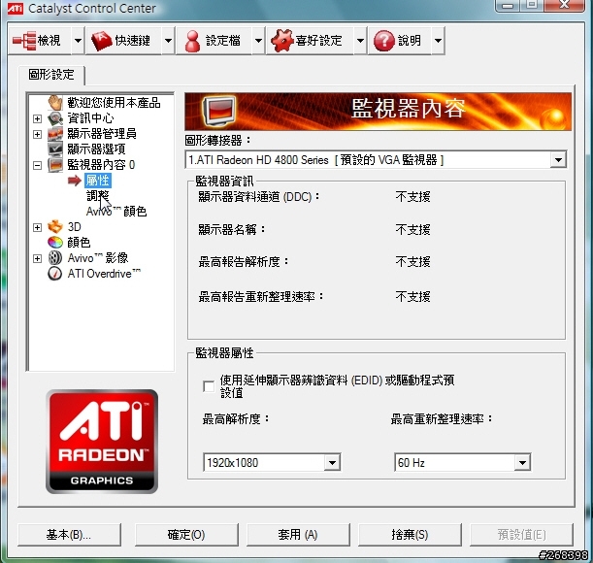Click the 顯示器資料通道 (DDC) label text
This screenshot has height=563, width=593.
click(259, 197)
